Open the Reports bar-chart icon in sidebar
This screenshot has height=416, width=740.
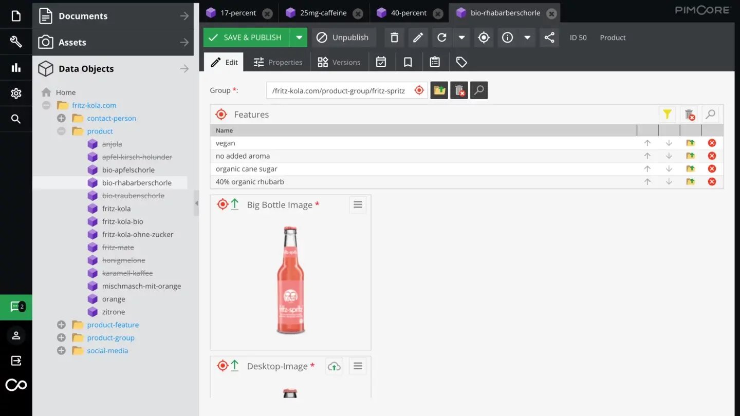pos(15,68)
